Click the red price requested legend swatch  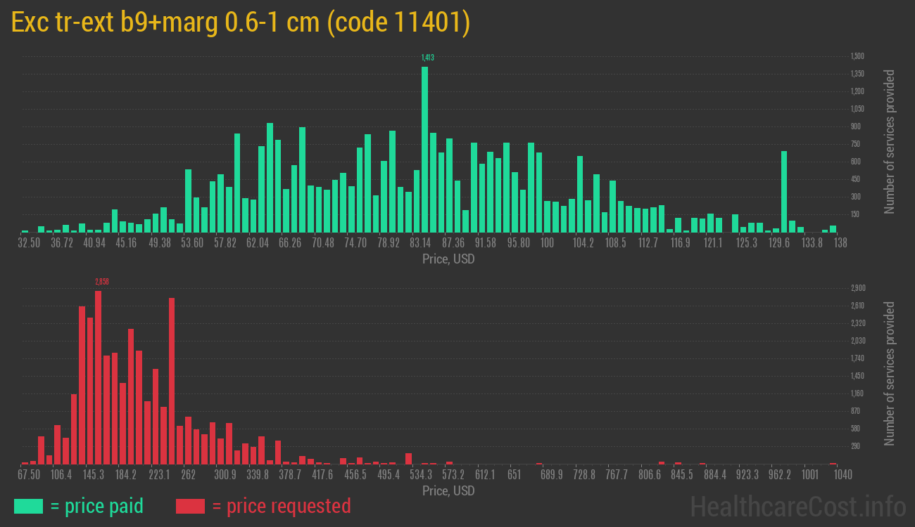[190, 506]
